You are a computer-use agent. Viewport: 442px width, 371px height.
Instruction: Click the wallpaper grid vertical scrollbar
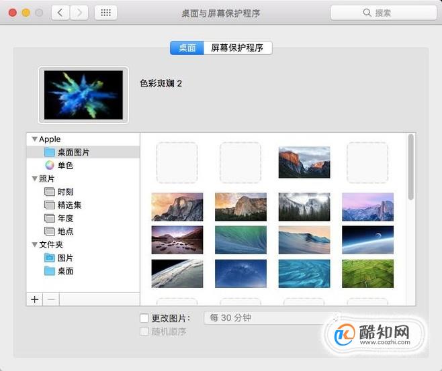tap(411, 167)
